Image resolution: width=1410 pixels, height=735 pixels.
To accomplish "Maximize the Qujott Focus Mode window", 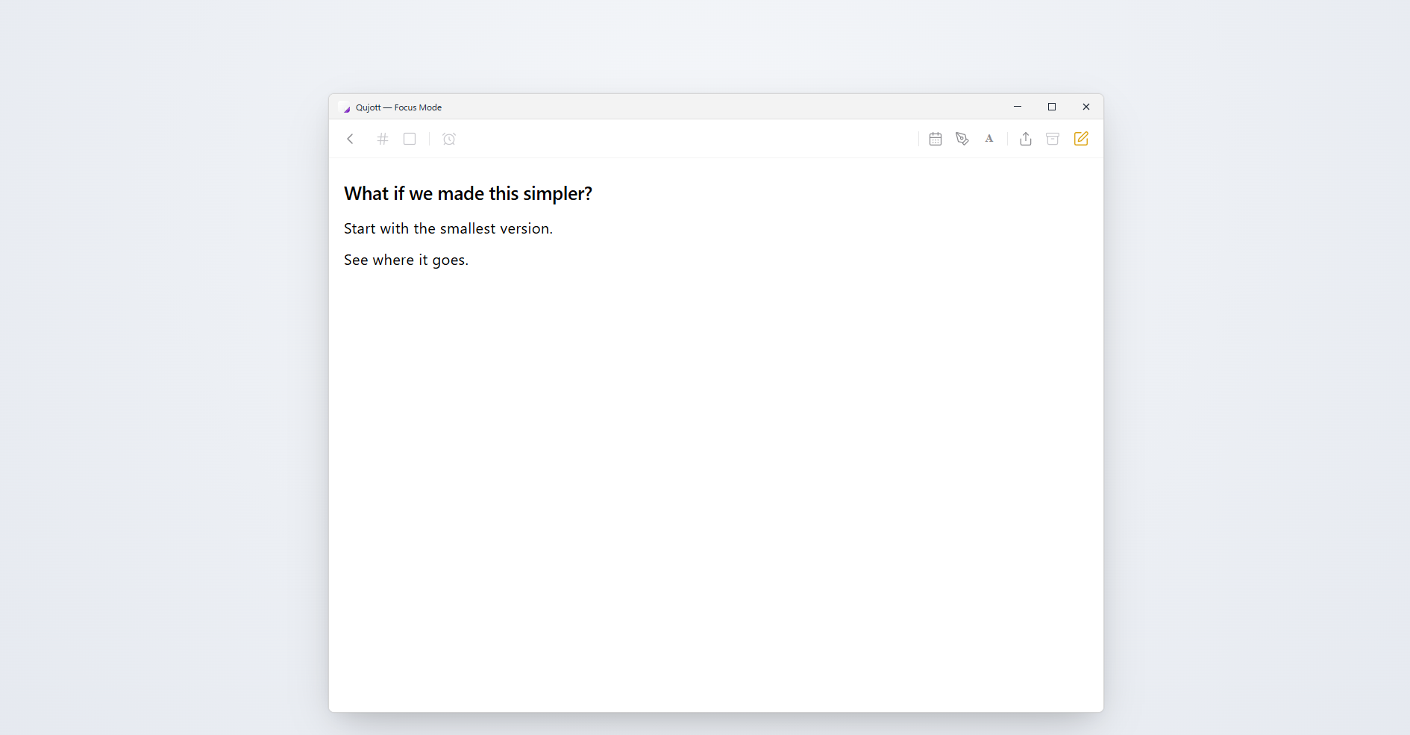I will (x=1052, y=107).
